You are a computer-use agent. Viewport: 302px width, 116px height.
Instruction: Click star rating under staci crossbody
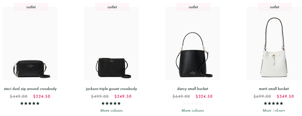pyautogui.click(x=30, y=103)
